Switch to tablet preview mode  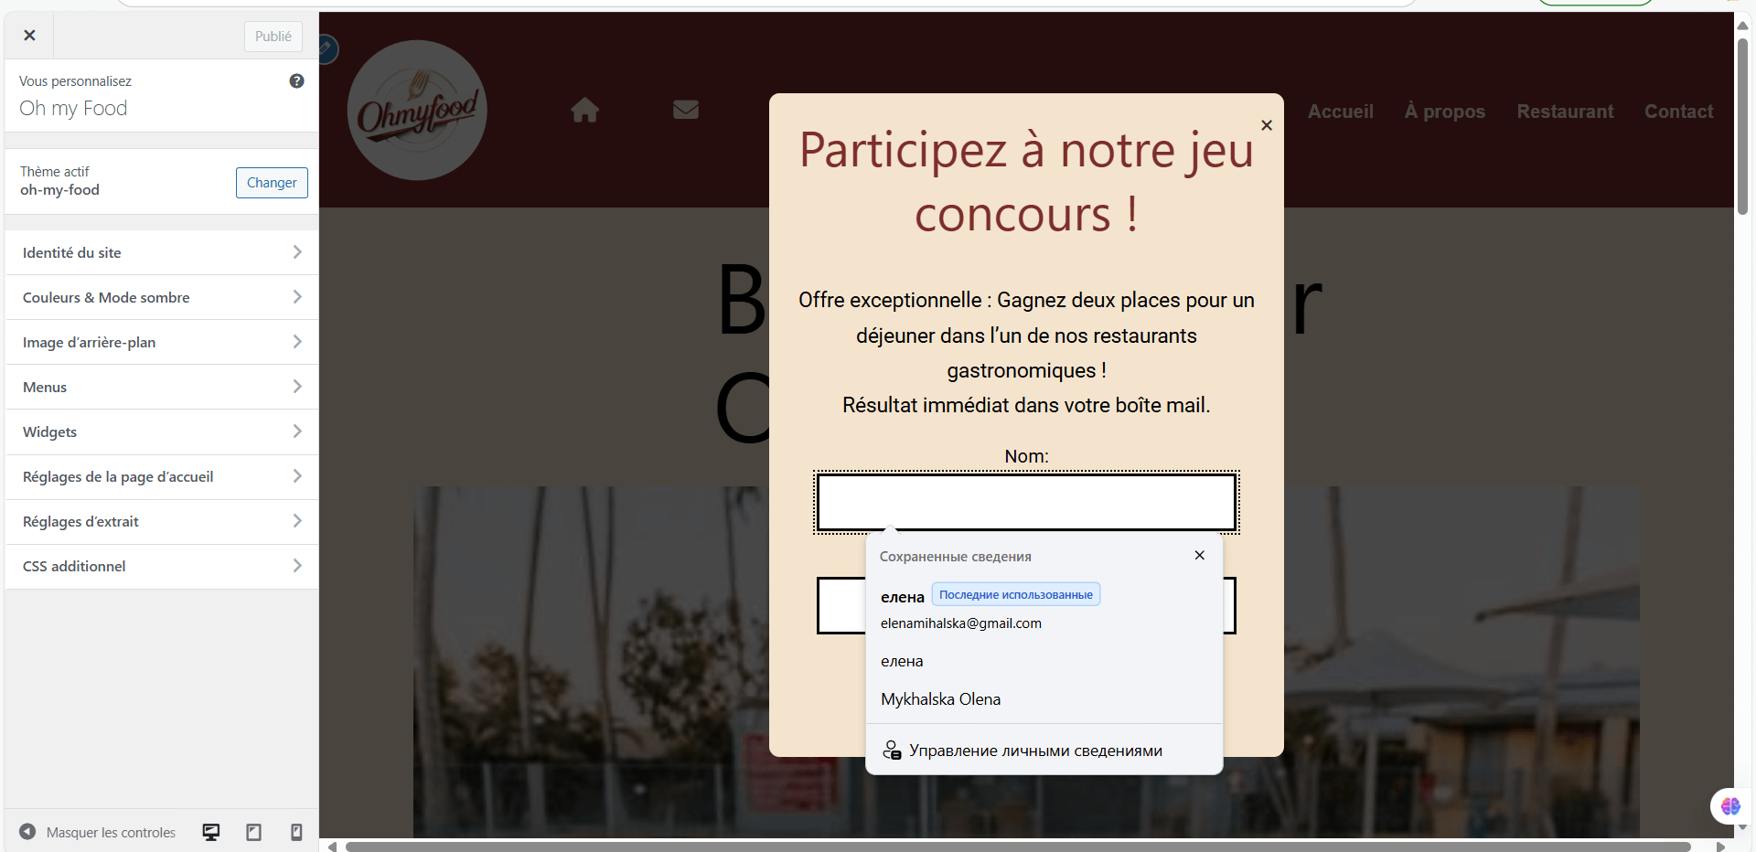[x=253, y=832]
